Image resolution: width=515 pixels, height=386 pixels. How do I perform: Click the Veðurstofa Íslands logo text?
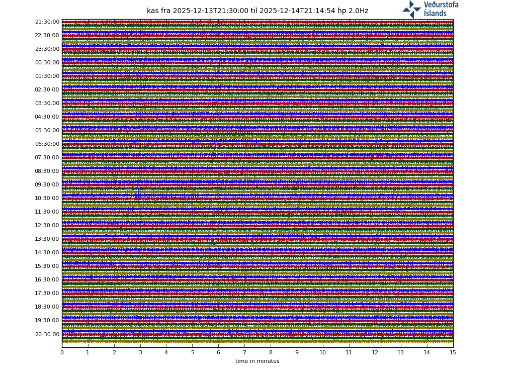[441, 9]
